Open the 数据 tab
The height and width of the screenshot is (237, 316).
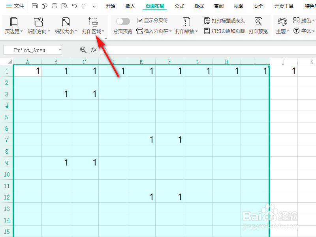pos(199,6)
